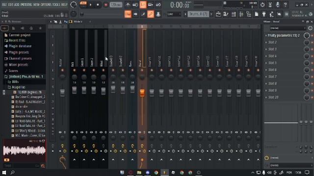The height and width of the screenshot is (176, 314).
Task: Open the TOOLS menu
Action: (x=56, y=4)
